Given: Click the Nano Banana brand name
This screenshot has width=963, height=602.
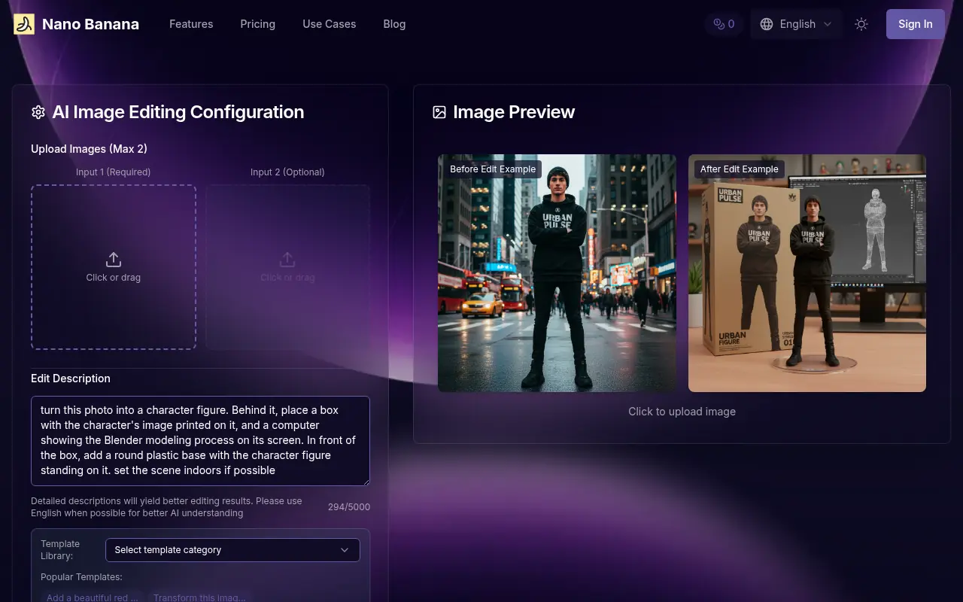Looking at the screenshot, I should click(x=90, y=24).
